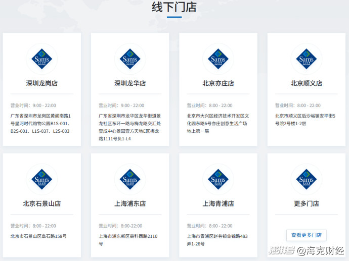This screenshot has height=261, width=349.
Task: Click Sam's Club logo on 北京顺义店 card
Action: coord(306,59)
